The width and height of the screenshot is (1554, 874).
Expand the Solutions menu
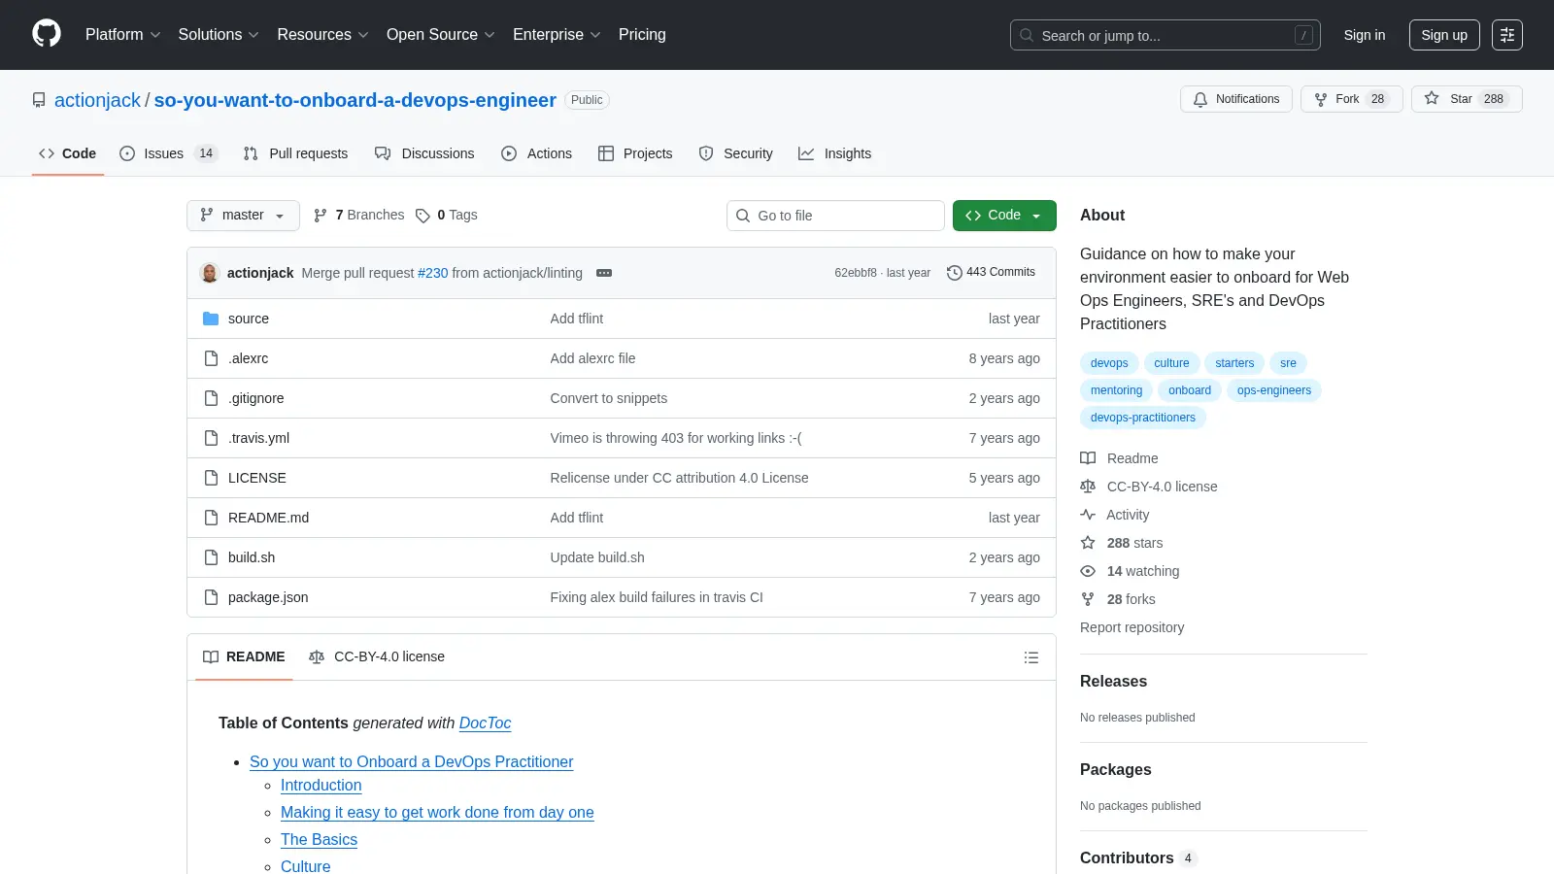coord(219,35)
